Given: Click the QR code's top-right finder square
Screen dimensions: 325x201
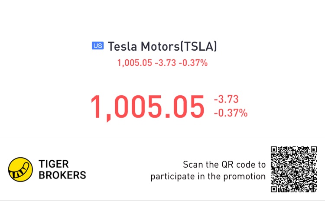Looking at the screenshot, I should (x=313, y=149).
